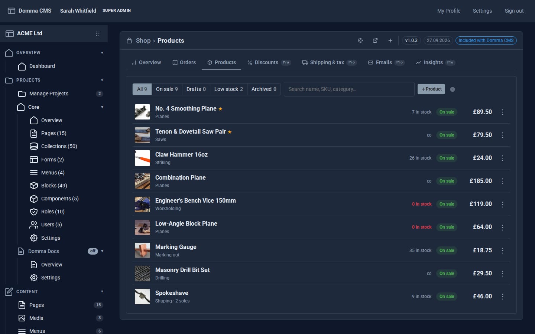This screenshot has height=334, width=535.
Task: Open row menu for Spokeshave
Action: pyautogui.click(x=503, y=297)
